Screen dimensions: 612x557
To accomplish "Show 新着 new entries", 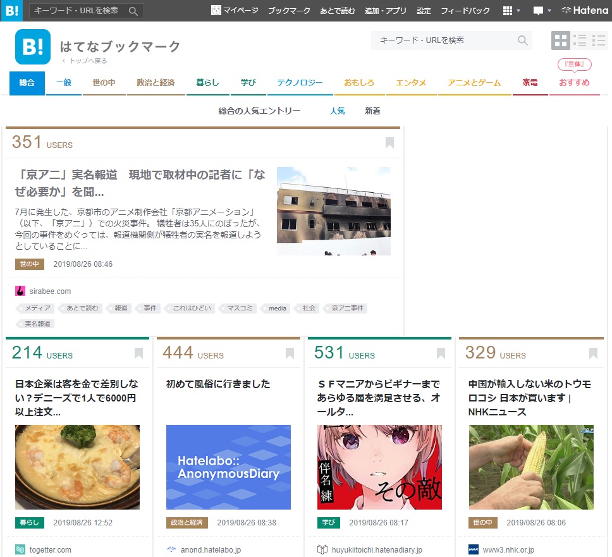I will [x=372, y=111].
